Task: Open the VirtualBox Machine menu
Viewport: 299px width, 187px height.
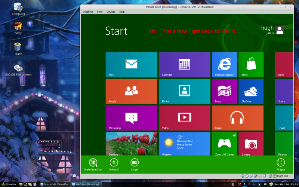Action: coord(88,12)
